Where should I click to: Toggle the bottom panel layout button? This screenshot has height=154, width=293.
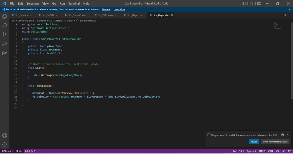249,3
